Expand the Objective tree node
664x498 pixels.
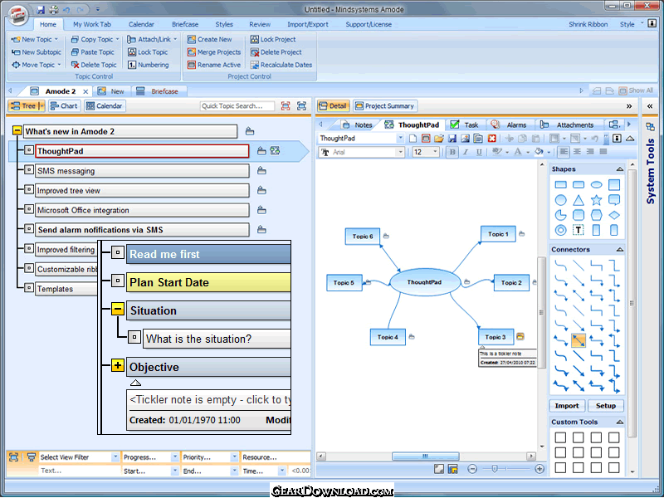118,365
